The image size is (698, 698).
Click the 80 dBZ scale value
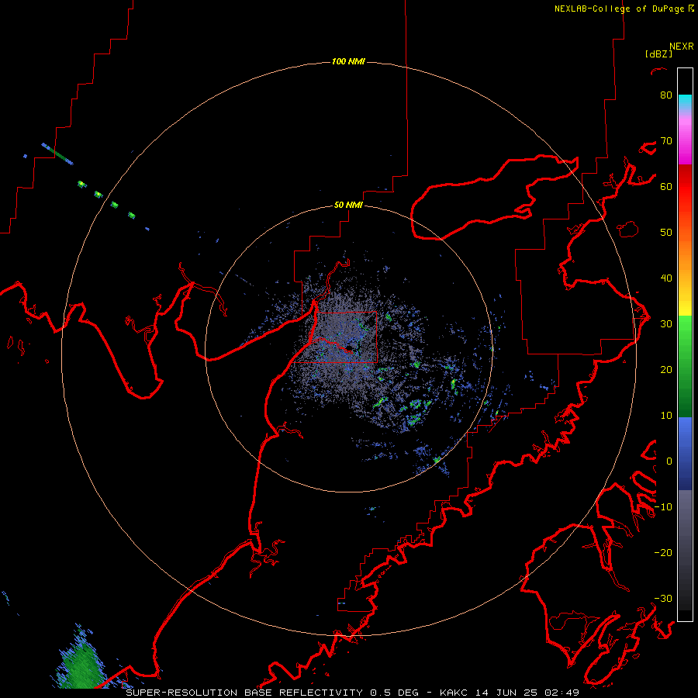point(666,95)
